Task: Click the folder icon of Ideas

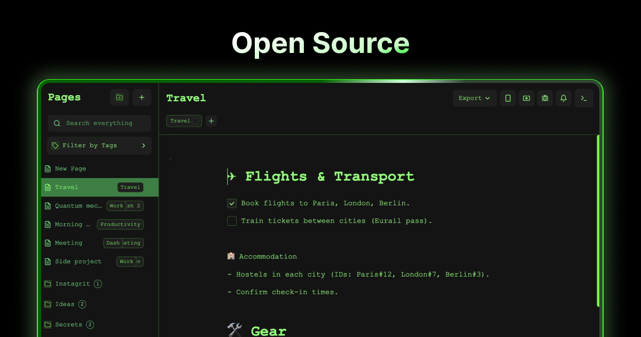Action: (x=48, y=304)
